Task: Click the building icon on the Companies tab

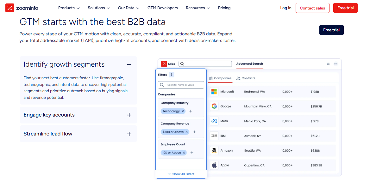Action: pyautogui.click(x=211, y=78)
